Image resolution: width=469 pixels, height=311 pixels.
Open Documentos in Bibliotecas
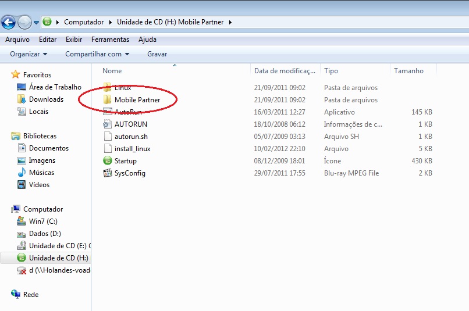pyautogui.click(x=49, y=148)
